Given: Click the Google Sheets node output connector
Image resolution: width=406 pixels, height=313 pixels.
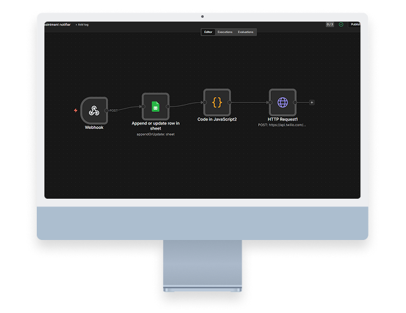Looking at the screenshot, I should tap(167, 107).
